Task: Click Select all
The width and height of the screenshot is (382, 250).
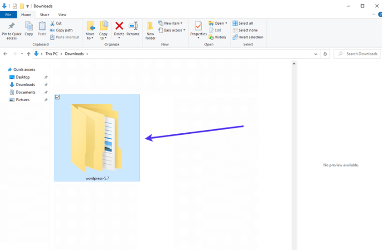Action: (243, 23)
